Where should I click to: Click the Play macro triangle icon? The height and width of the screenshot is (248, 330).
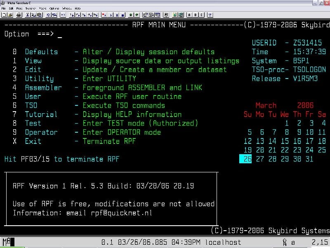111,15
